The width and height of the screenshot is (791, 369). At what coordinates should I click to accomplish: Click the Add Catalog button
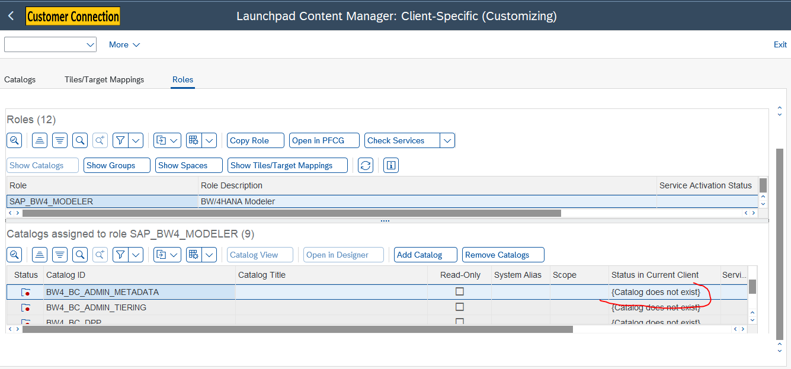point(425,255)
